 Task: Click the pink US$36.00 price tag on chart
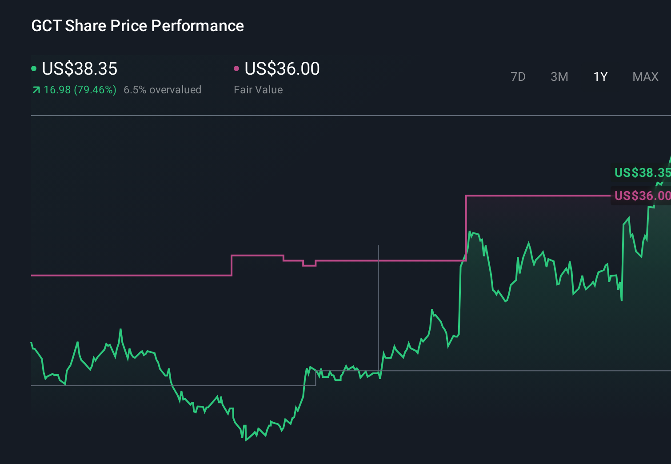coord(641,195)
